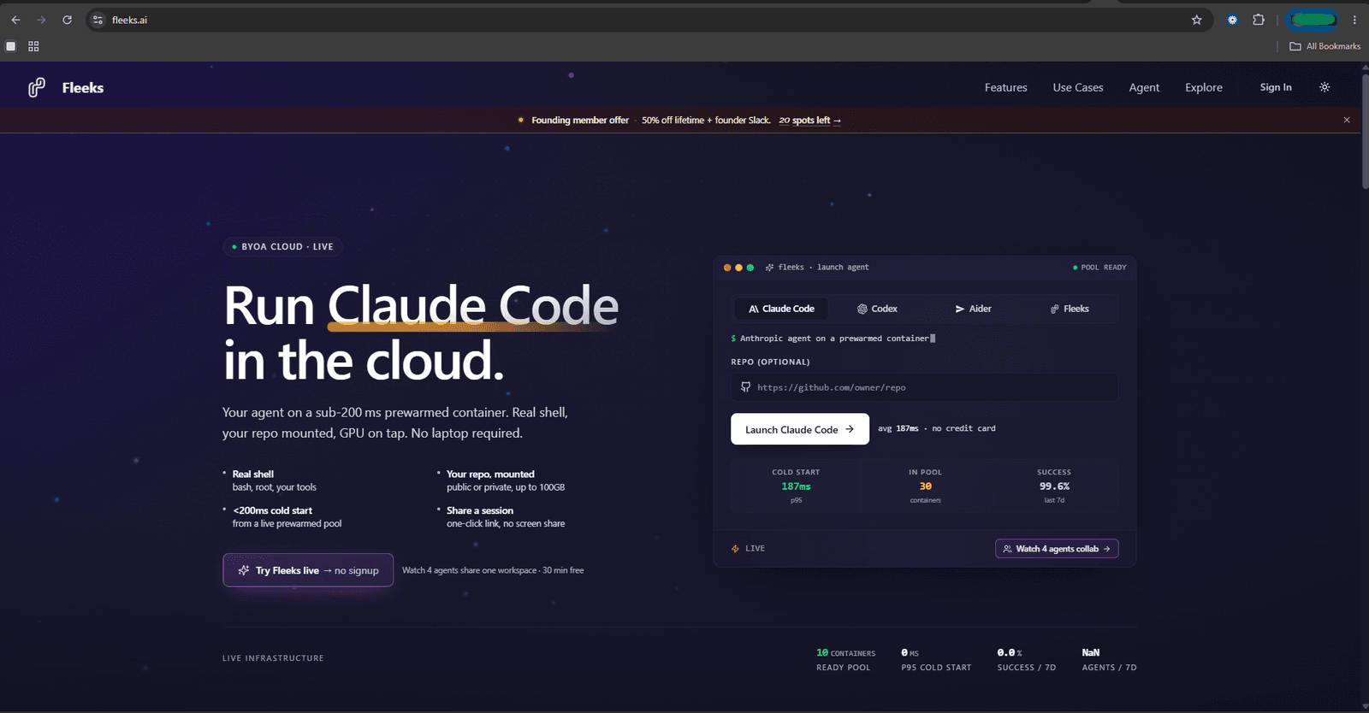
Task: Launch Claude Code button
Action: (x=800, y=429)
